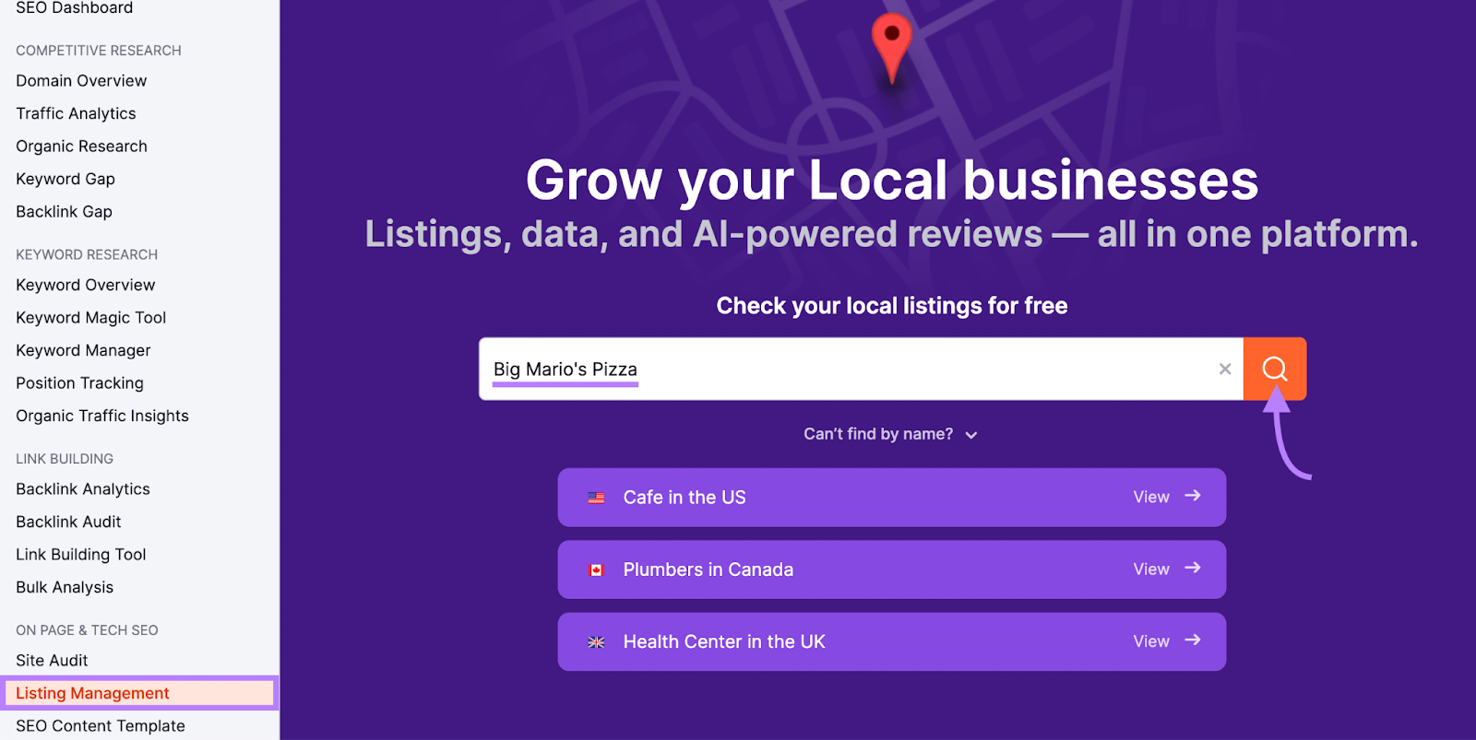Screen dimensions: 1476x740
Task: Select SEO Dashboard in the sidebar
Action: point(73,7)
